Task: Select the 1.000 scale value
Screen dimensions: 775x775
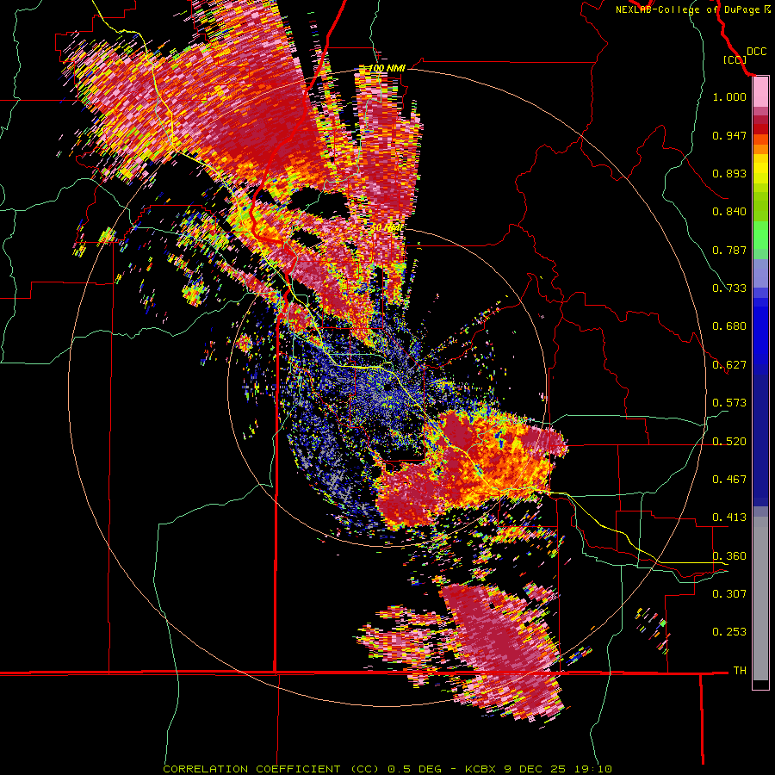Action: (x=729, y=96)
